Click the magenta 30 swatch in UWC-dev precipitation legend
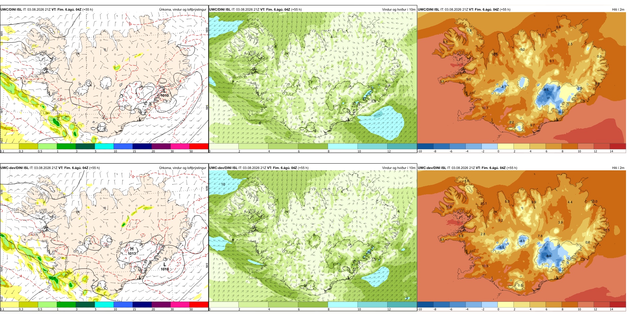The image size is (632, 316). [180, 304]
